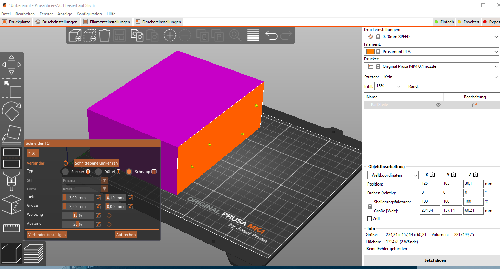Select the Move tool in left toolbar
500x269 pixels.
pyautogui.click(x=11, y=65)
